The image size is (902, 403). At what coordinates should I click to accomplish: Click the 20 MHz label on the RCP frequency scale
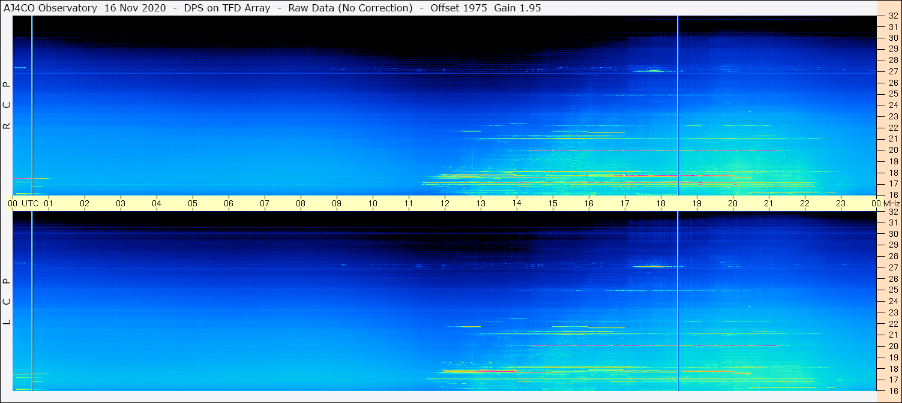[892, 150]
